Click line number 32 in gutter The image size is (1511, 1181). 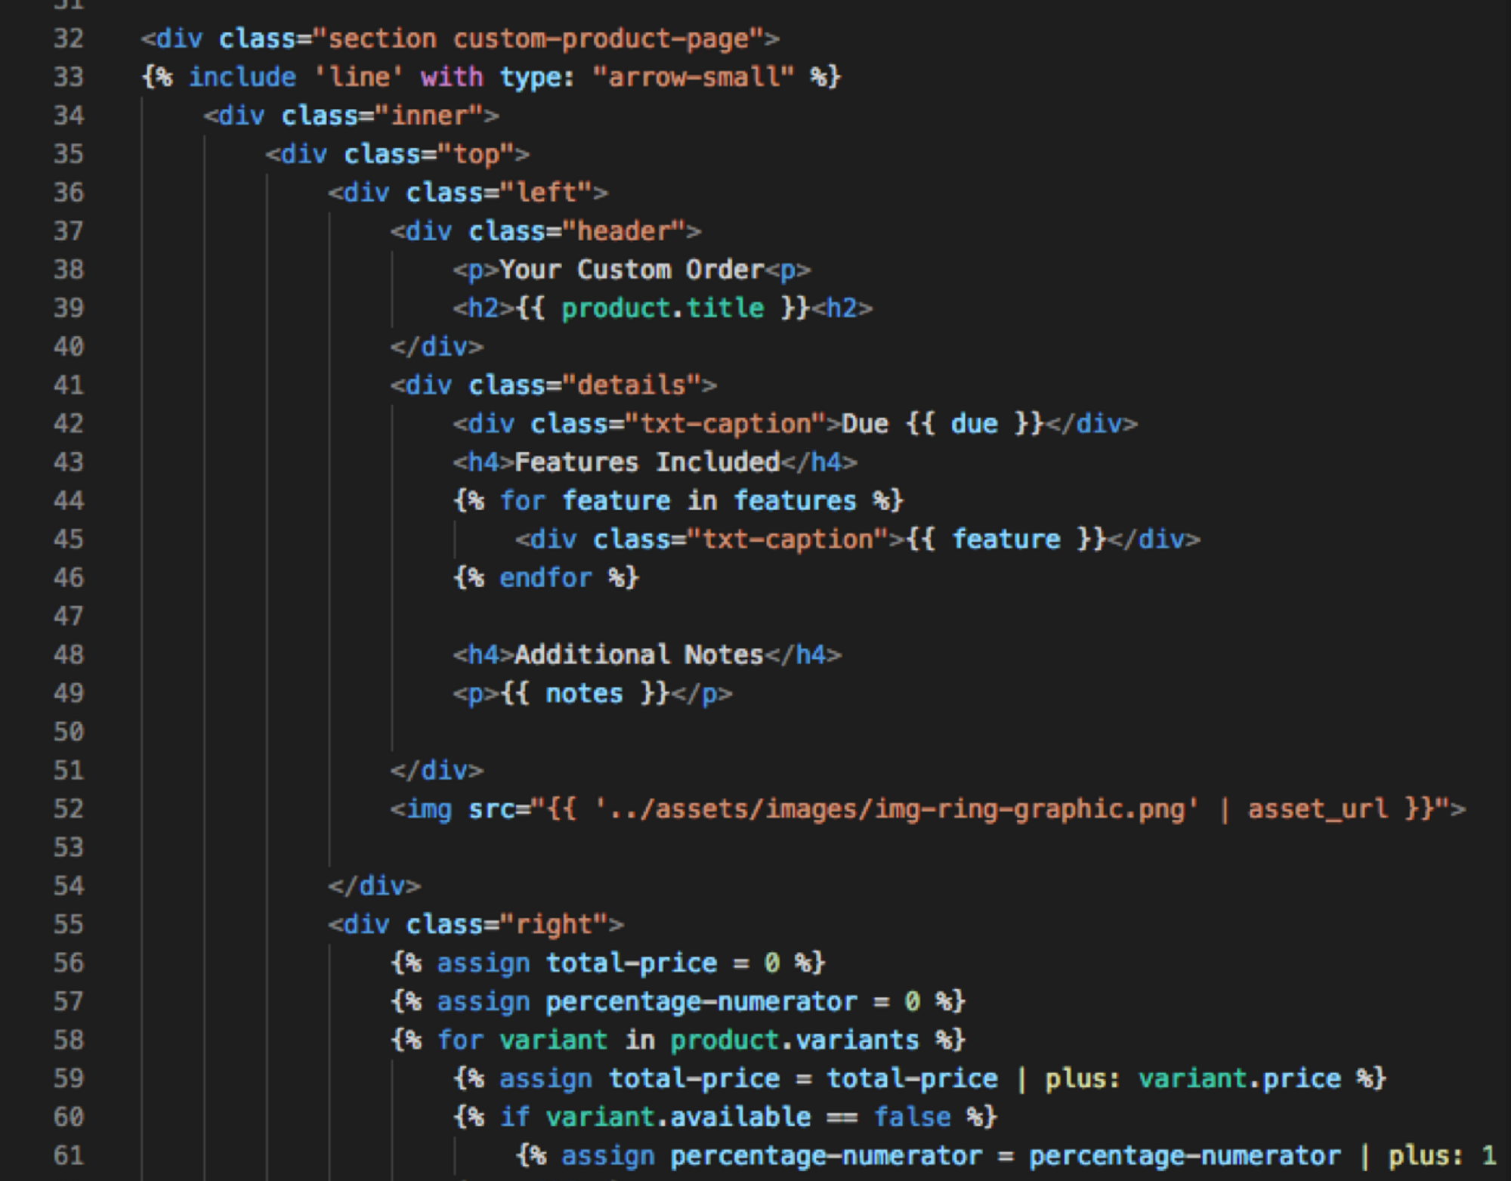68,39
